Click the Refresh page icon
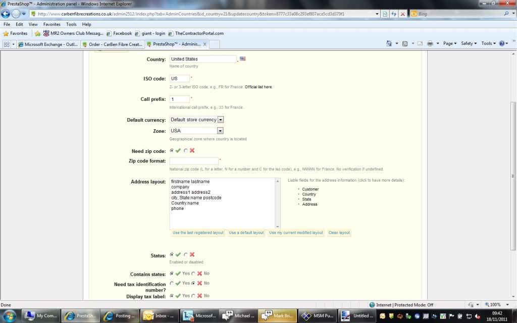517x323 pixels. (x=393, y=14)
